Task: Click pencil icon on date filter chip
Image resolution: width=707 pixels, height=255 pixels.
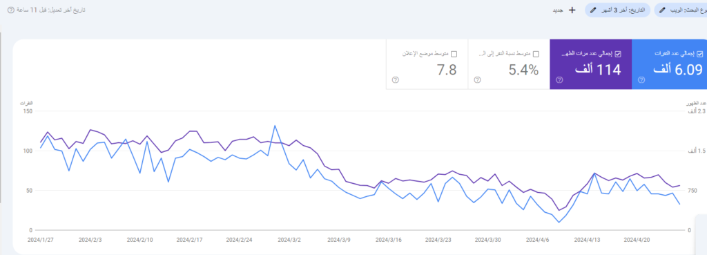Action: 592,10
